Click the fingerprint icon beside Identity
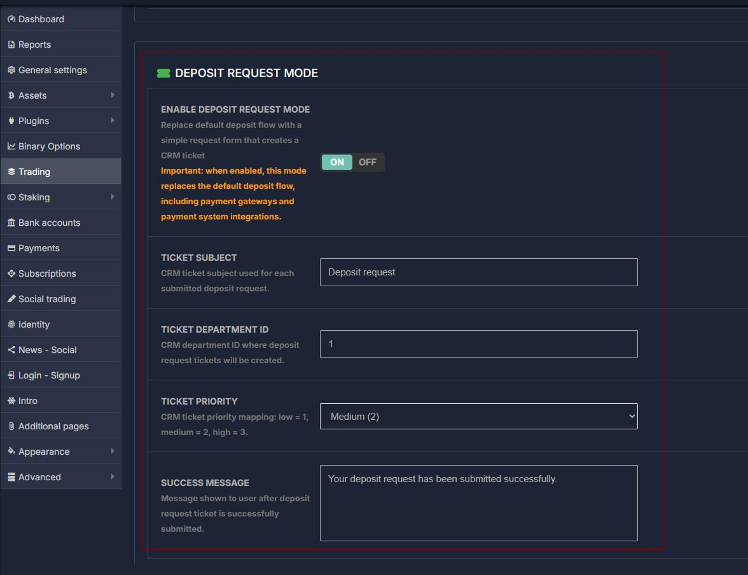 point(11,324)
